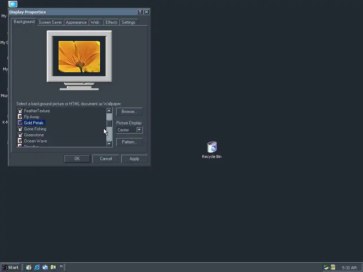Select Fly Away wallpaper
Viewport: 363px width, 272px height.
[x=32, y=117]
